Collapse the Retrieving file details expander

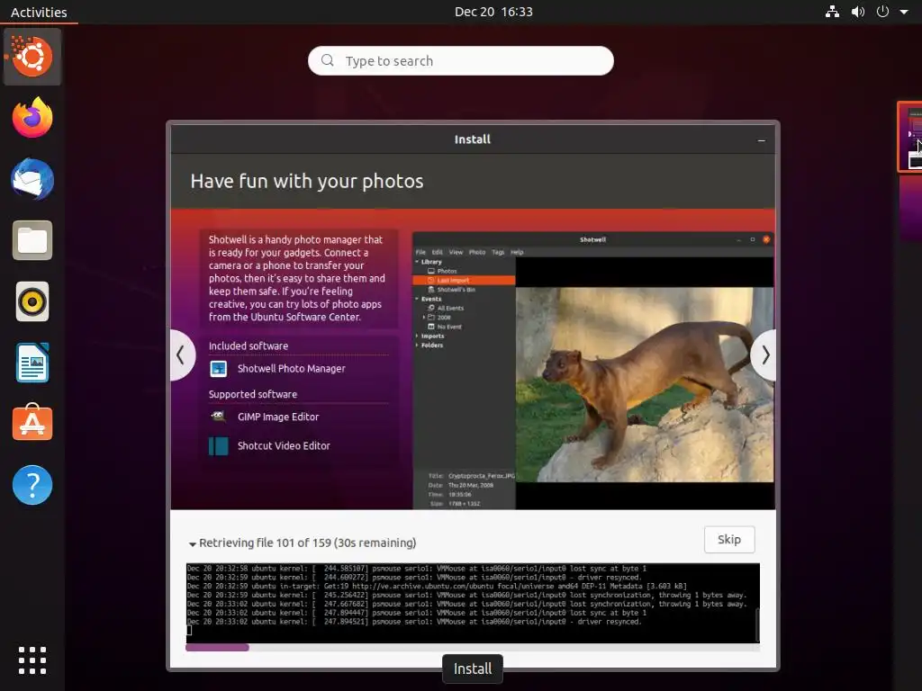coord(193,544)
